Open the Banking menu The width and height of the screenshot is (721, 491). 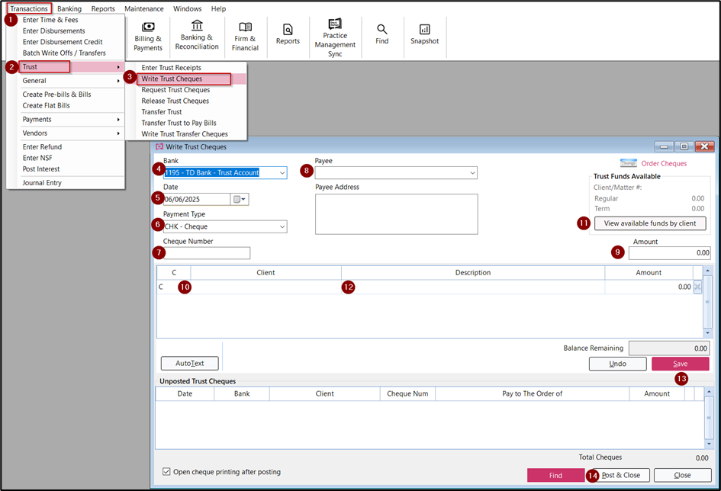tap(69, 8)
